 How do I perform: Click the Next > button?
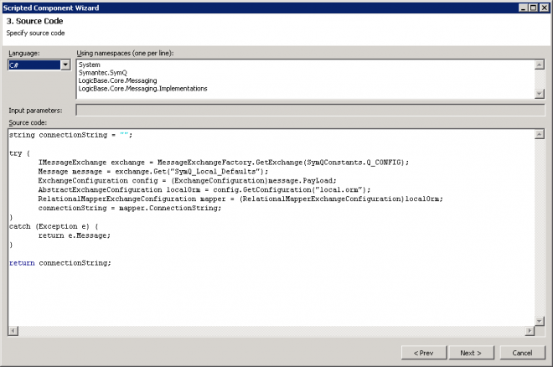click(x=471, y=353)
